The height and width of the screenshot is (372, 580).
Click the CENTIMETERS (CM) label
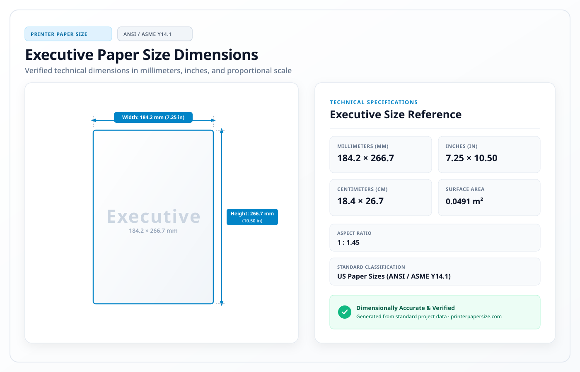point(362,189)
